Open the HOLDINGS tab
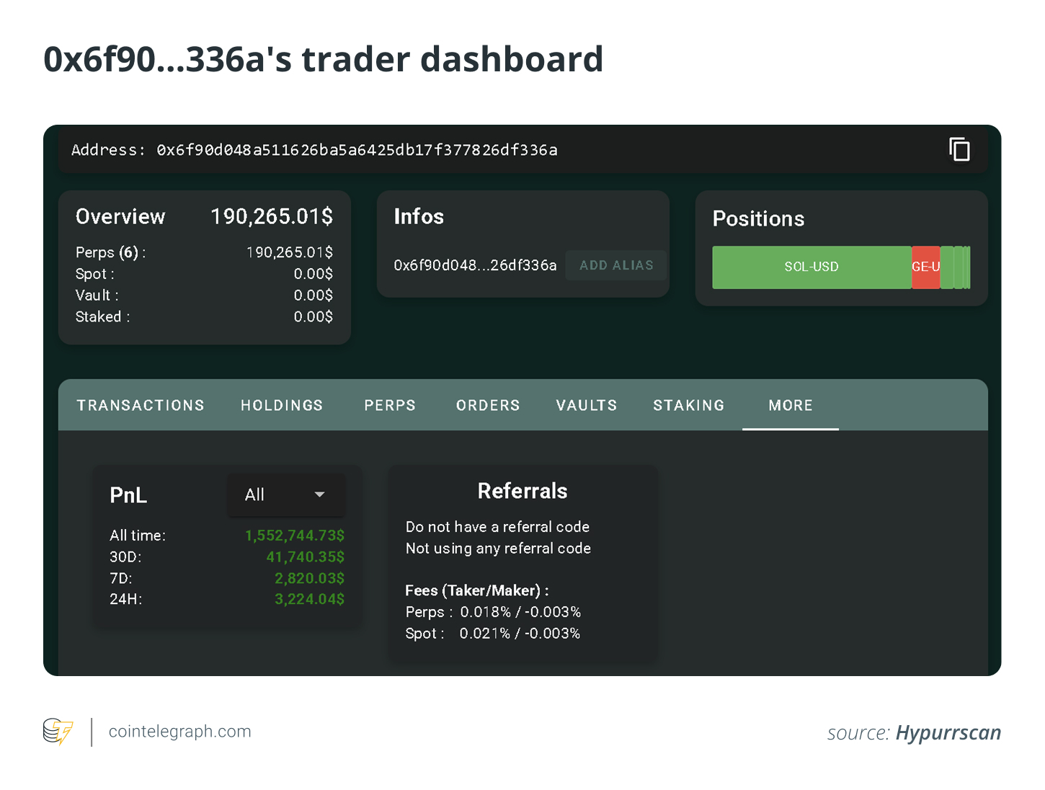This screenshot has height=790, width=1045. tap(281, 405)
